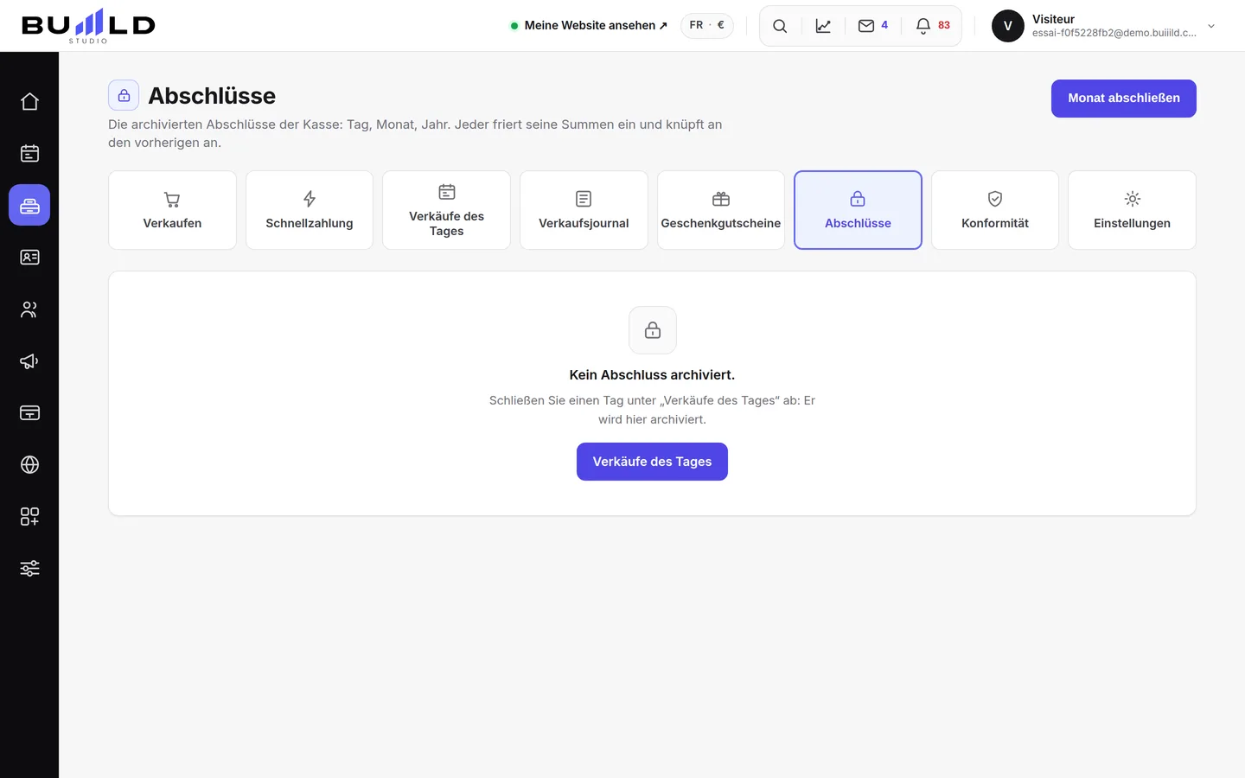Open the statistics chart icon

[823, 26]
